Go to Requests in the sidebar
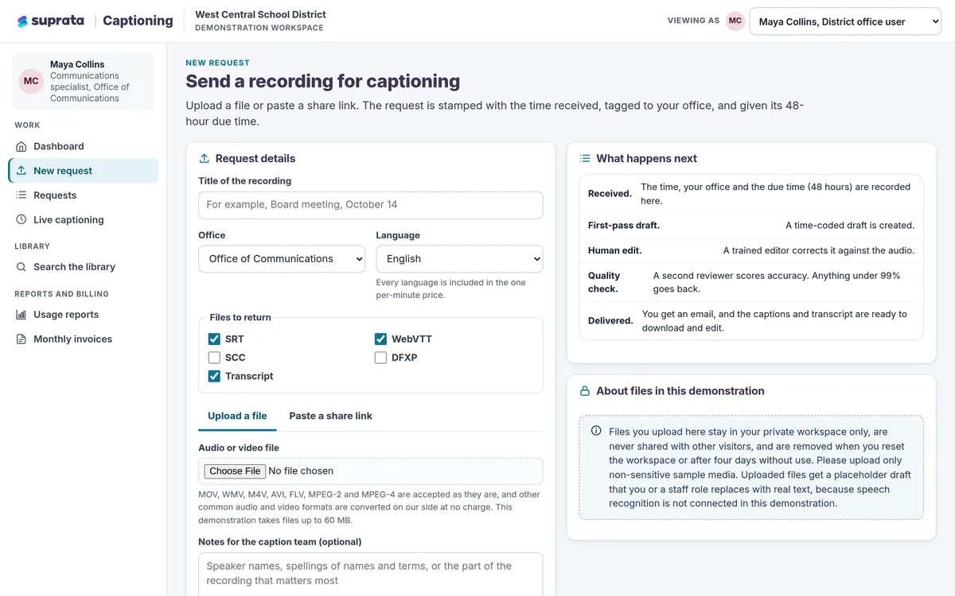Viewport: 955px width, 596px height. [x=84, y=195]
